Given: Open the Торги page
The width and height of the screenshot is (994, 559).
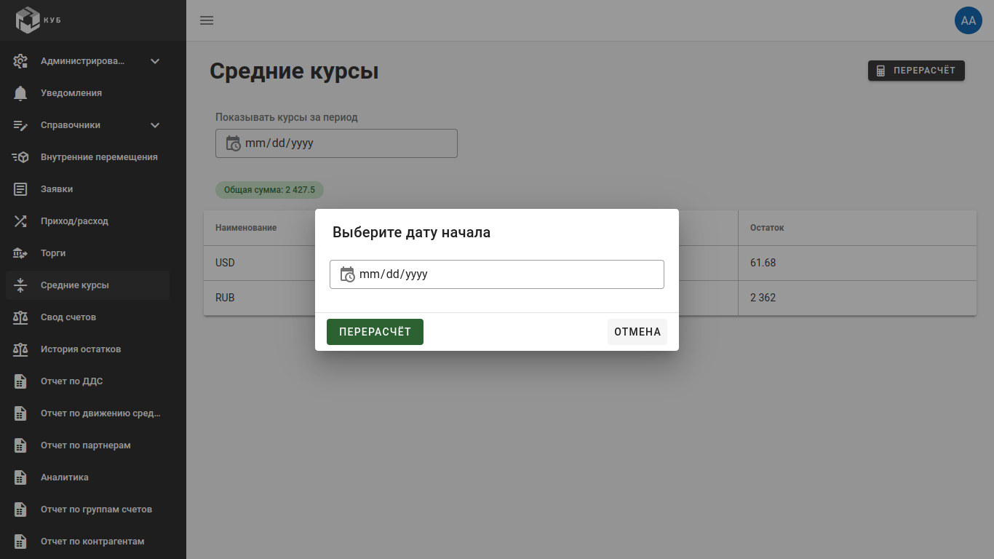Looking at the screenshot, I should (x=87, y=253).
